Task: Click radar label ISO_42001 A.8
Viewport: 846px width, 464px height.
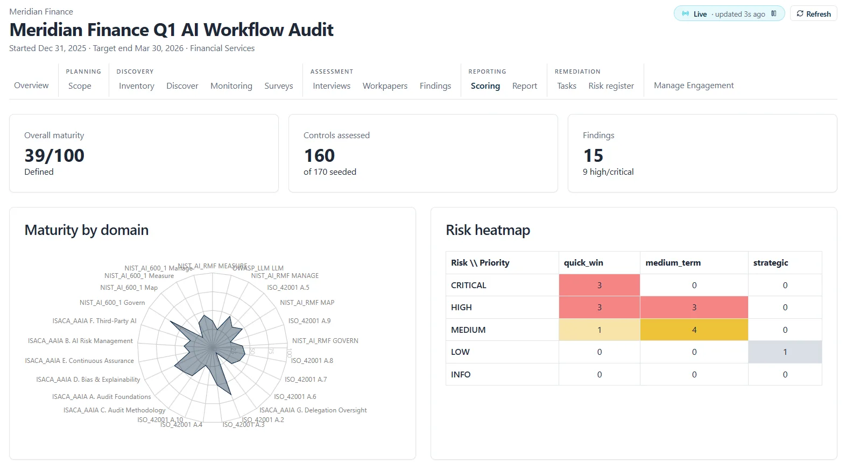Action: coord(312,361)
